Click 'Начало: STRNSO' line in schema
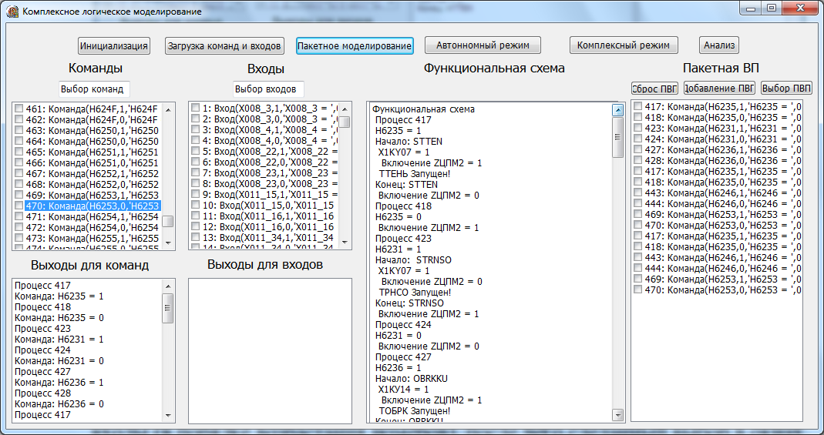 click(x=414, y=259)
